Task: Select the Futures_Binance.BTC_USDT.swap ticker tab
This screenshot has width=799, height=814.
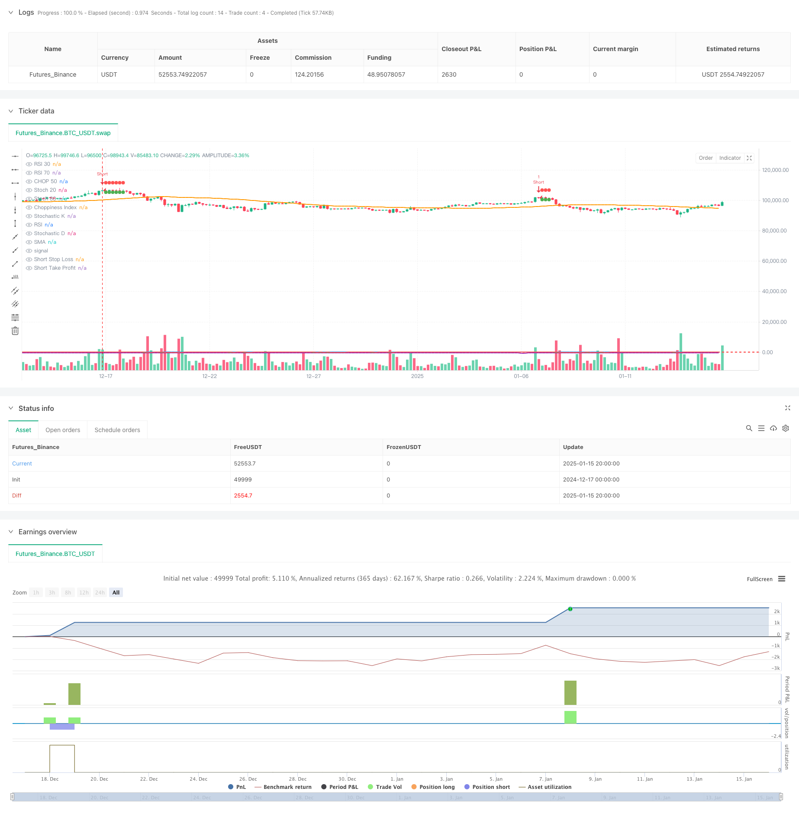Action: [63, 133]
